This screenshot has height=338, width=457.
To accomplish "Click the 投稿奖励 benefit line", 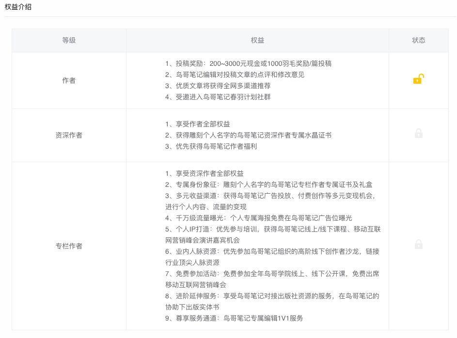I will pyautogui.click(x=248, y=63).
